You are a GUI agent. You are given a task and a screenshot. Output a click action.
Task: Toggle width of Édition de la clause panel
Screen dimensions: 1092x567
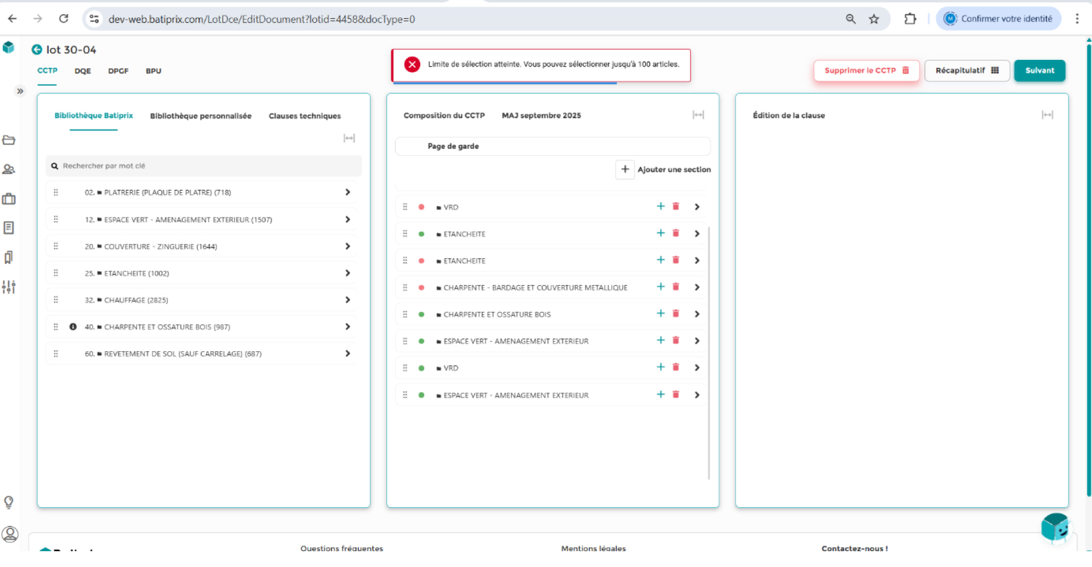[x=1047, y=115]
